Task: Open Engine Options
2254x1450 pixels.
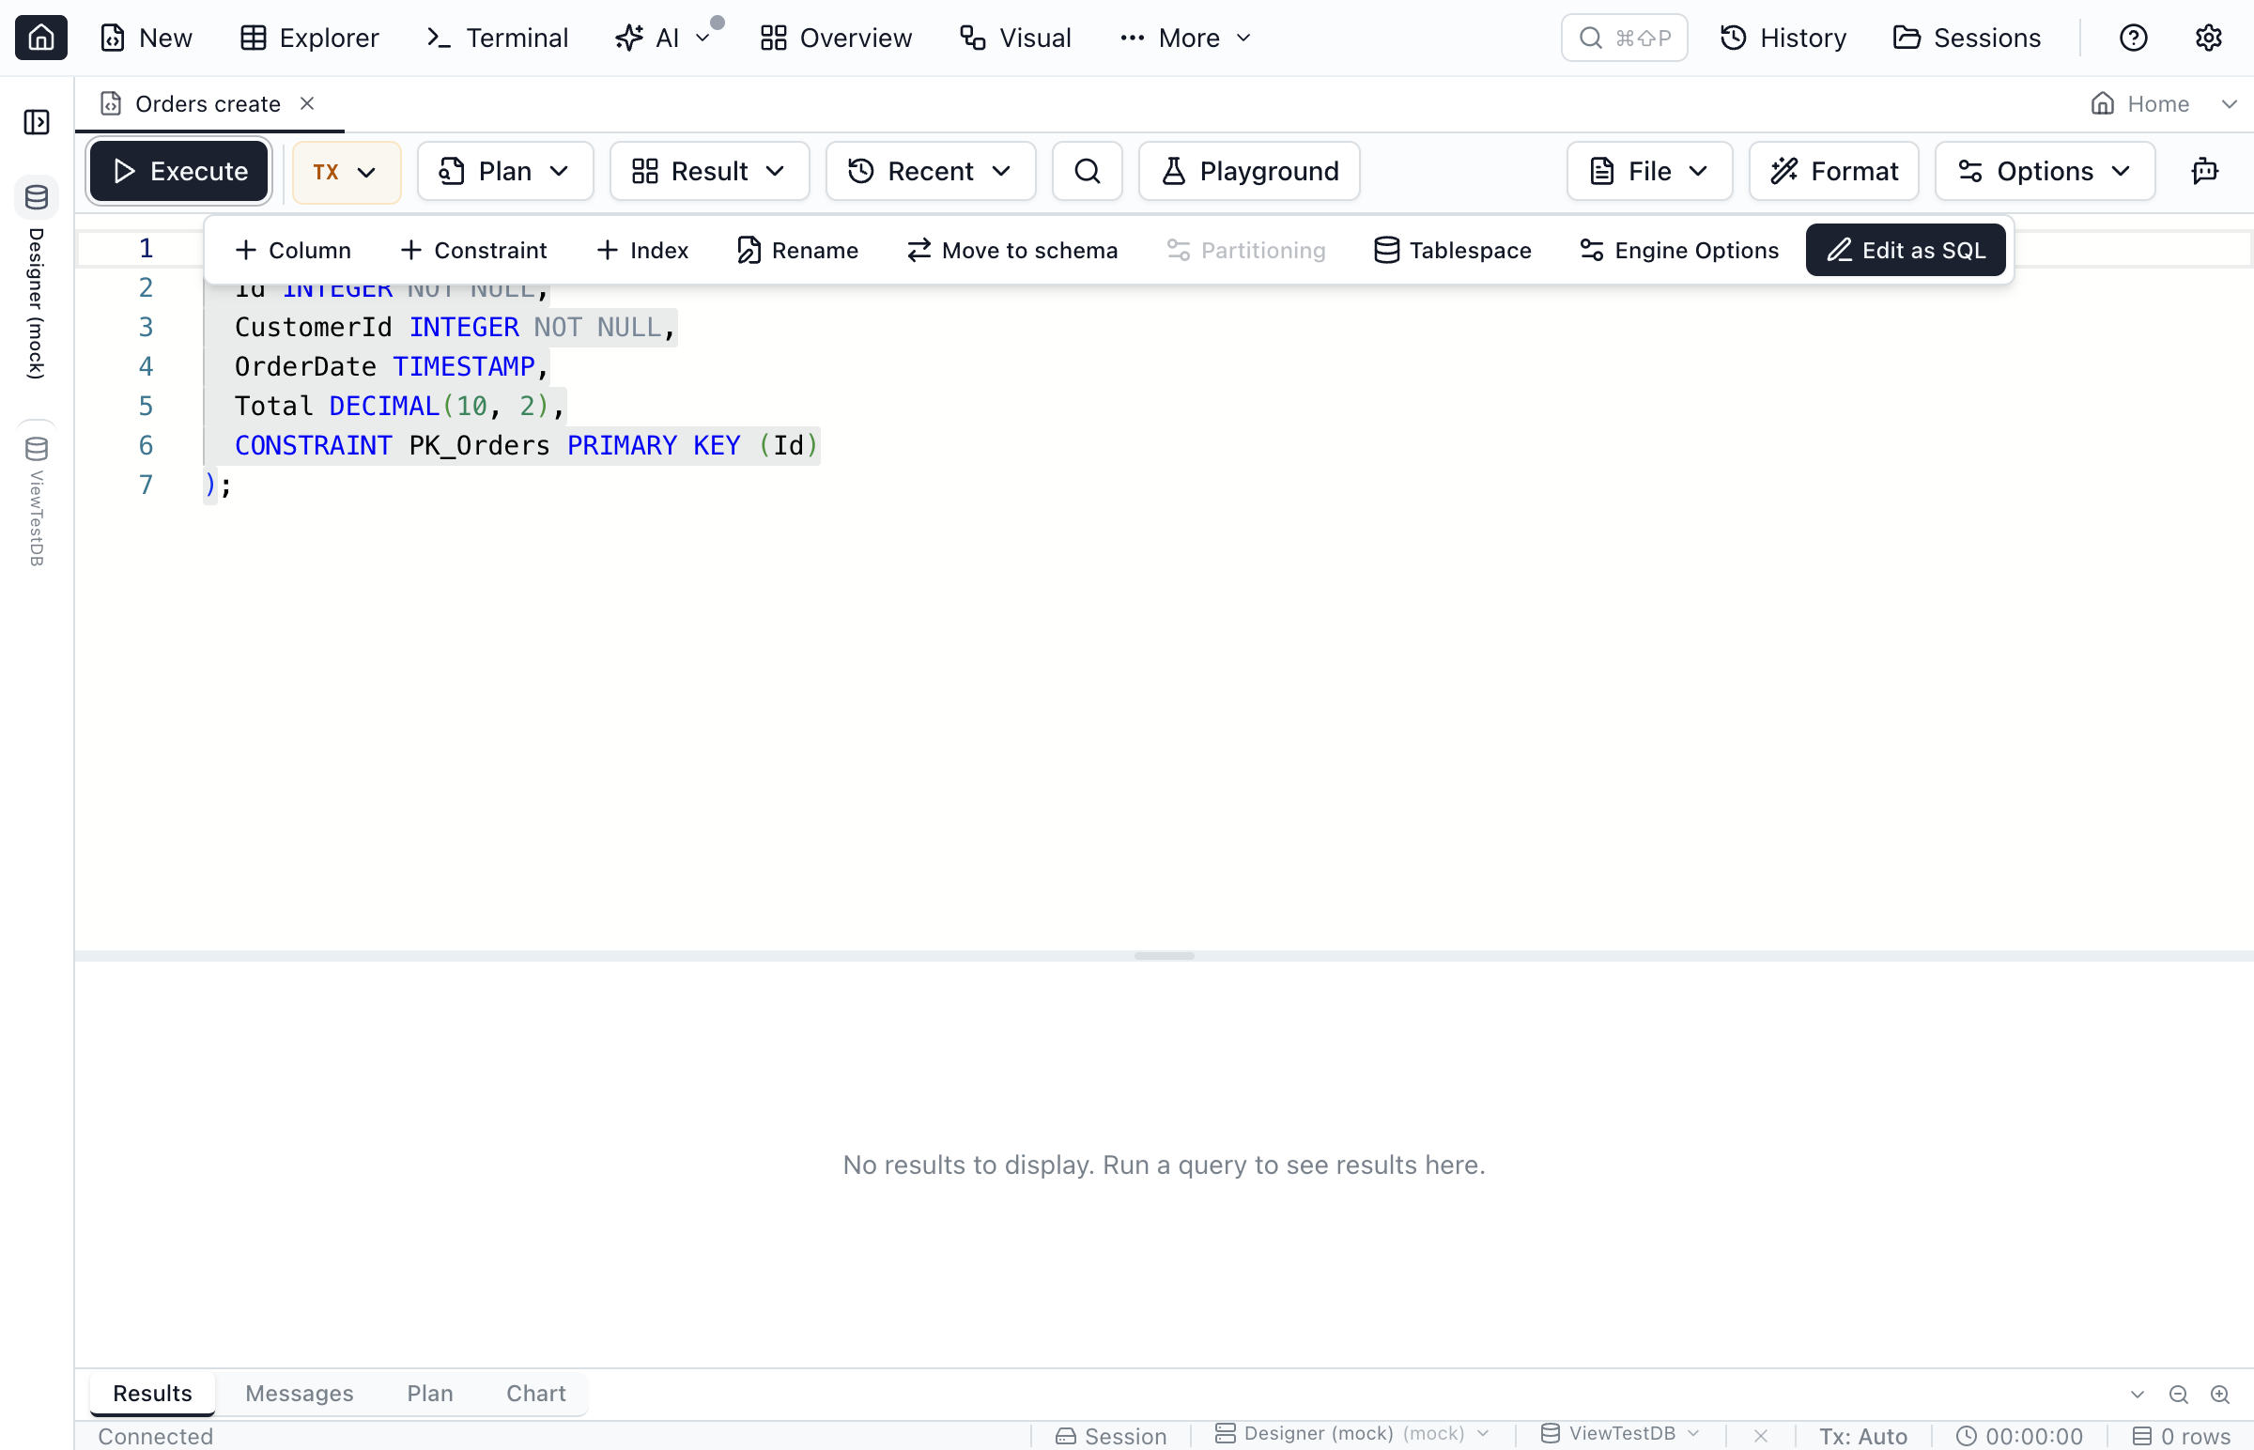Action: click(1678, 251)
